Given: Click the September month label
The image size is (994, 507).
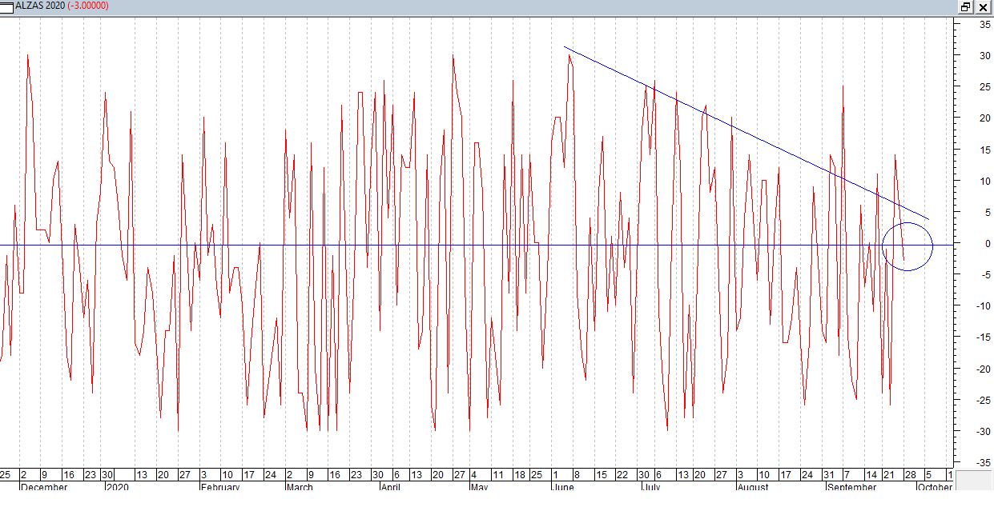Looking at the screenshot, I should pyautogui.click(x=851, y=487).
